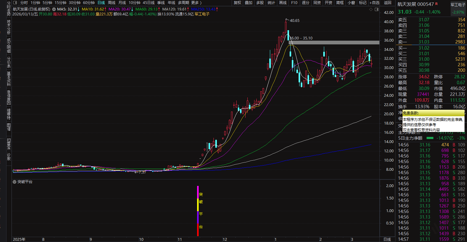The width and height of the screenshot is (467, 242).
Task: Toggle the left panel layout icon
Action: click(15, 3)
